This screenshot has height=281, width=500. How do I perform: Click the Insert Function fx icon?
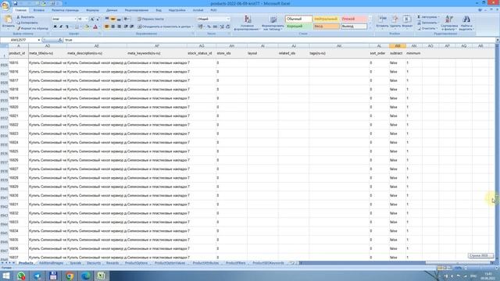60,40
